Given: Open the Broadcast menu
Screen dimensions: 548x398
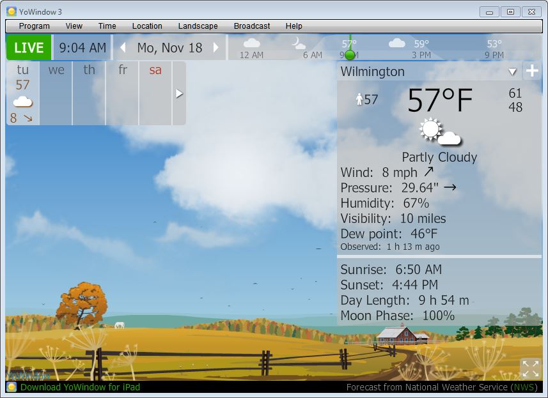Looking at the screenshot, I should (252, 26).
